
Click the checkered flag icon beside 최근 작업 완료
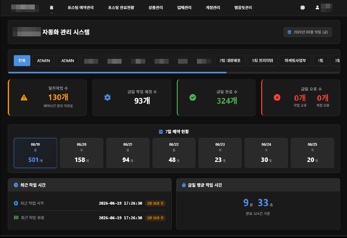pos(16,218)
